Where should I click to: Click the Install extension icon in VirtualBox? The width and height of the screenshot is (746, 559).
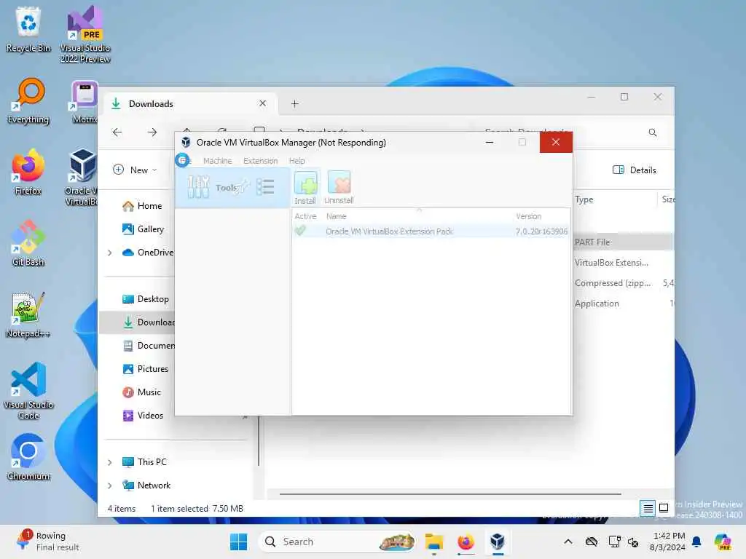305,187
